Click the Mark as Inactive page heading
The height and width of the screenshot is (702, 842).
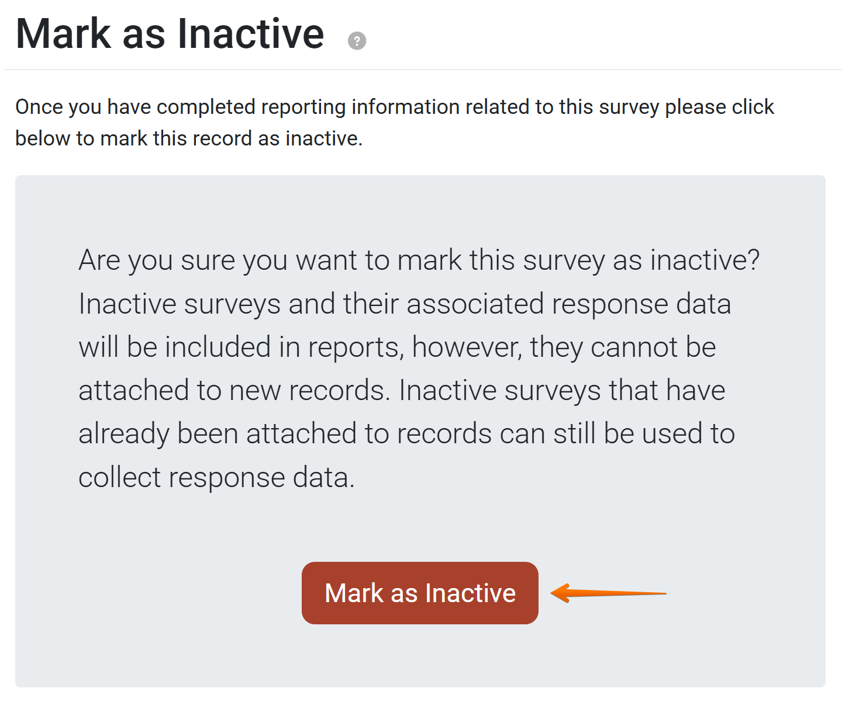(x=170, y=34)
